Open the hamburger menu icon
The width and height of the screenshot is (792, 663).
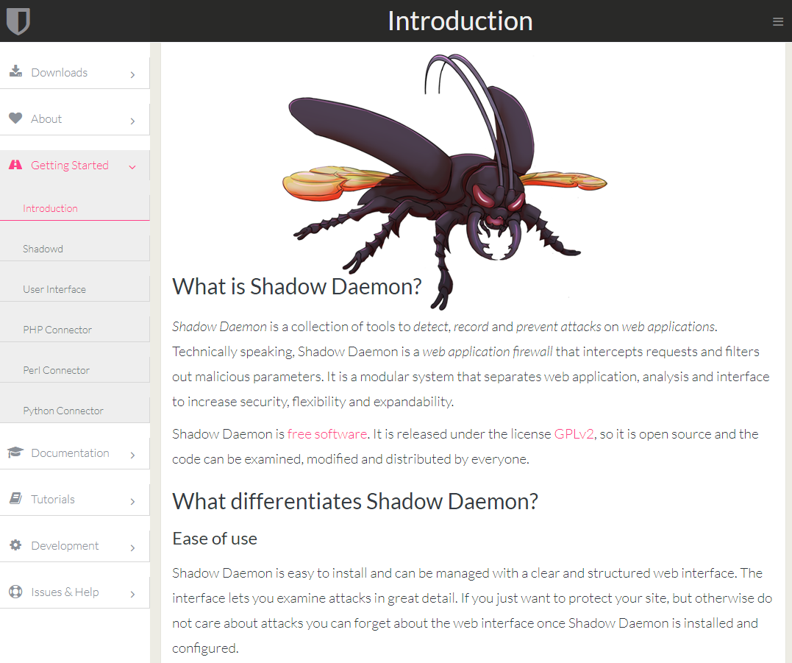[778, 22]
